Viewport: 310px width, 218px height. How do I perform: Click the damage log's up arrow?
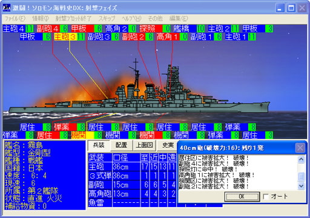pos(301,159)
